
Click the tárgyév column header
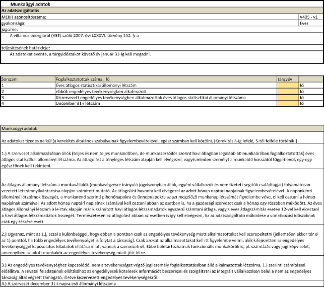(285, 80)
